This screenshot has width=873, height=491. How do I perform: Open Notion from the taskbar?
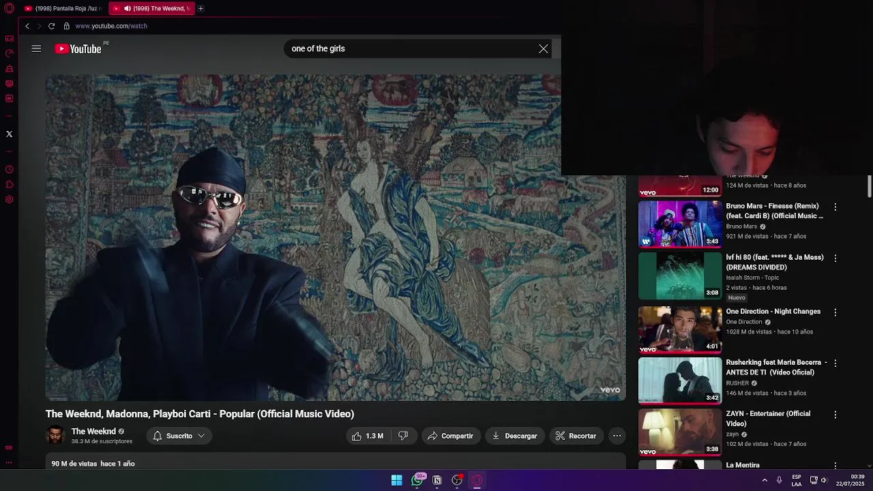point(437,480)
